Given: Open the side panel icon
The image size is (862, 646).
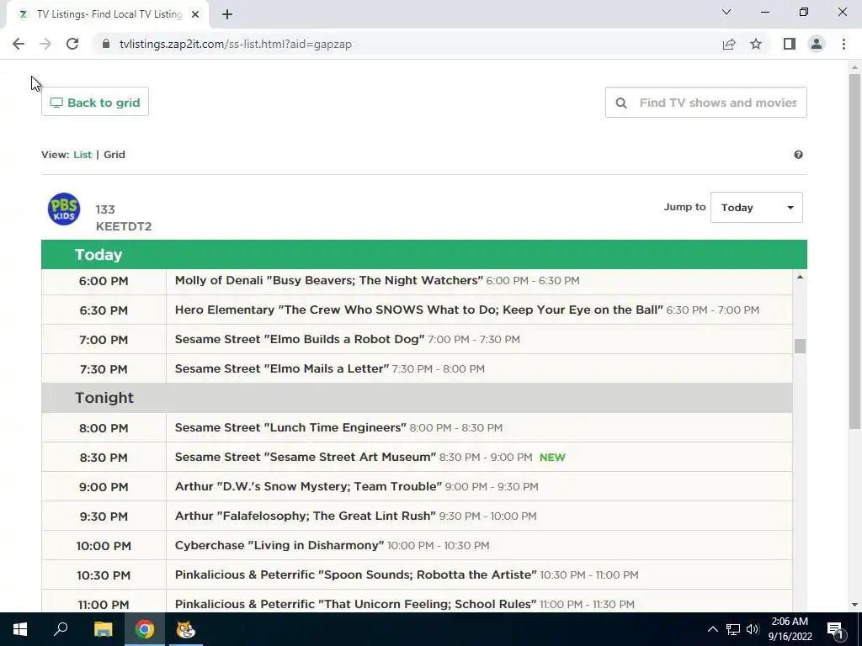Looking at the screenshot, I should click(x=790, y=44).
